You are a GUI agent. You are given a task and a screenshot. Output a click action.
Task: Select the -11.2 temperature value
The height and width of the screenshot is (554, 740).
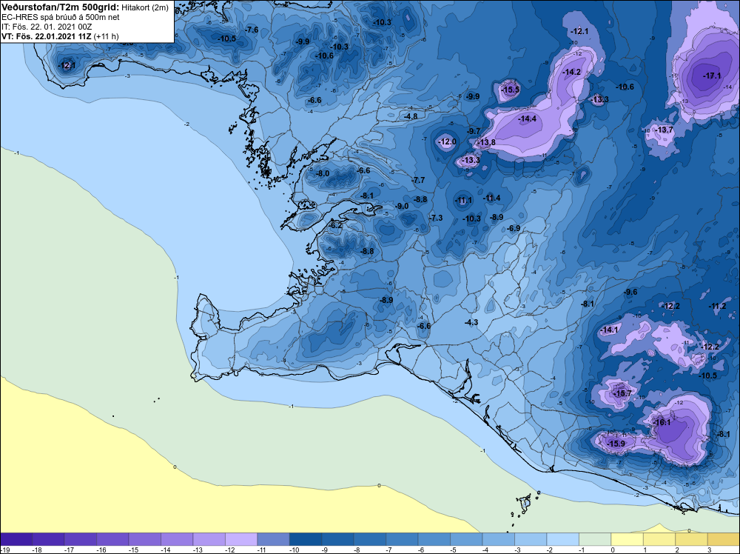[x=717, y=307]
